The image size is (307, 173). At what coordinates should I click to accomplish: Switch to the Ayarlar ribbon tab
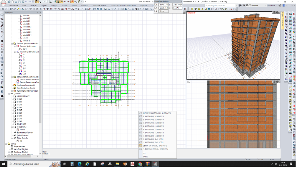[x=74, y=6]
